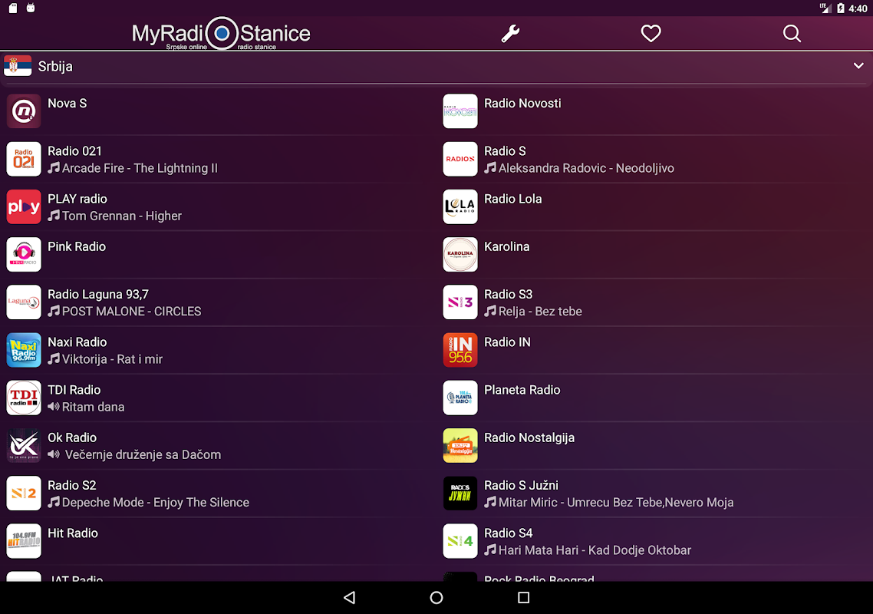873x614 pixels.
Task: Tap the PLAY radio logo
Action: 24,206
